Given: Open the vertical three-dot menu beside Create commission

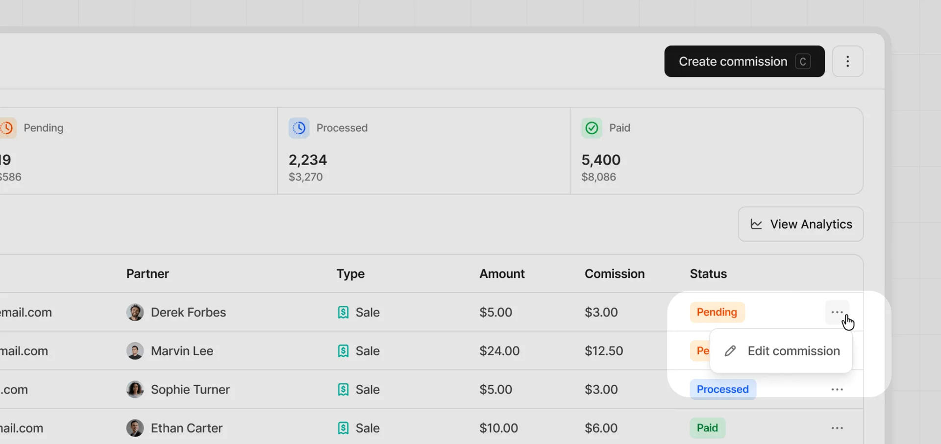Looking at the screenshot, I should point(848,61).
